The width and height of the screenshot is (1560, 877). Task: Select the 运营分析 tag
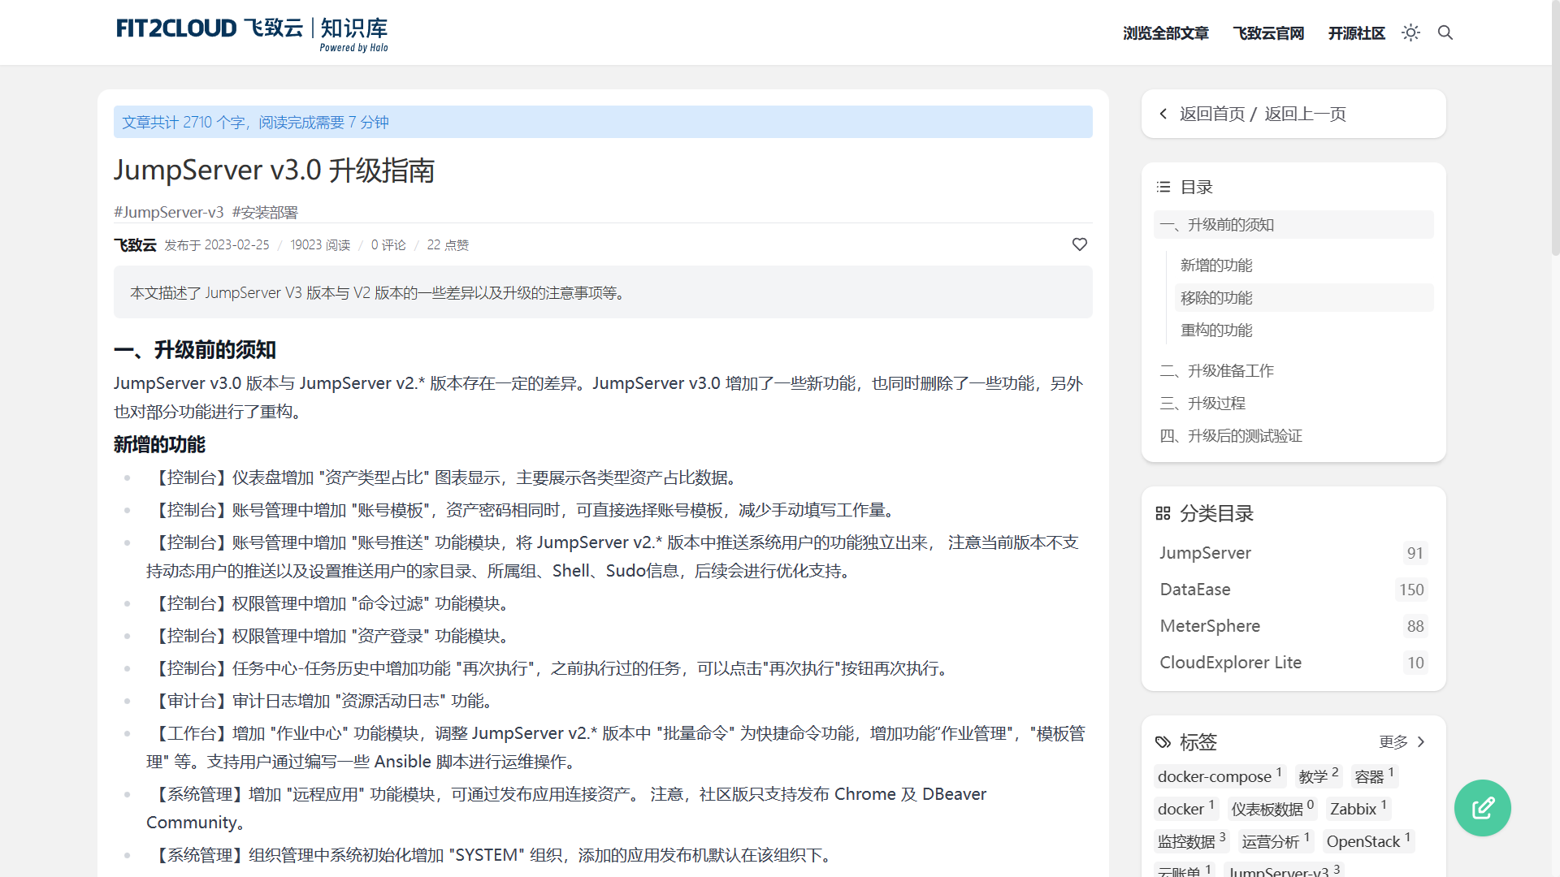[1276, 841]
